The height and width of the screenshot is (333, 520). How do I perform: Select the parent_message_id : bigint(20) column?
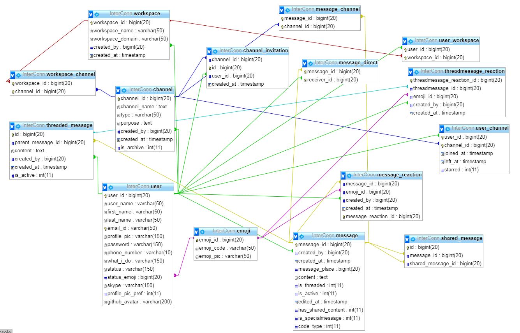51,143
